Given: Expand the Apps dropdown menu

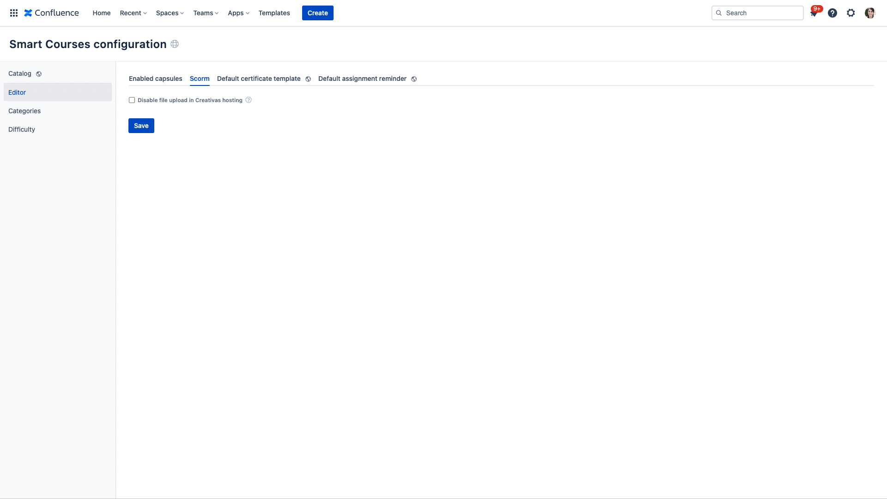Looking at the screenshot, I should pos(238,13).
